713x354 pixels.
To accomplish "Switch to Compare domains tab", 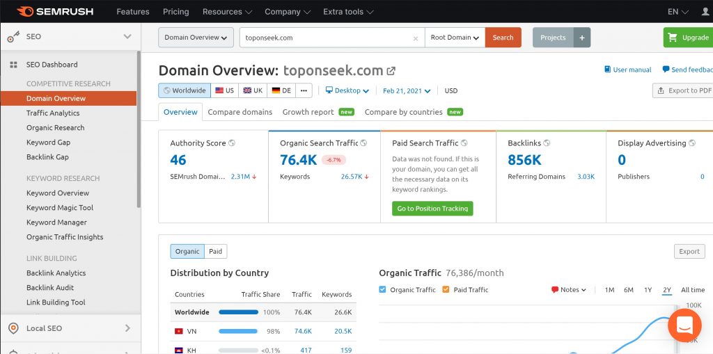I will point(240,112).
